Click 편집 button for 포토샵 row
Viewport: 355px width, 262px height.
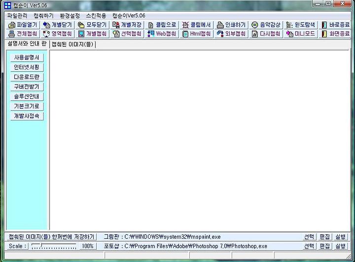coord(325,246)
